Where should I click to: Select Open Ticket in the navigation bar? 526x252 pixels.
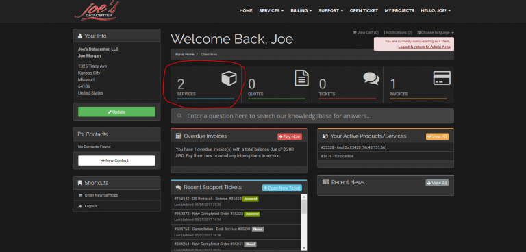(x=364, y=11)
